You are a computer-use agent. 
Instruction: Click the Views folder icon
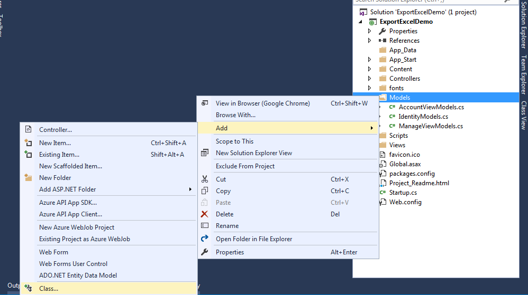coord(383,145)
